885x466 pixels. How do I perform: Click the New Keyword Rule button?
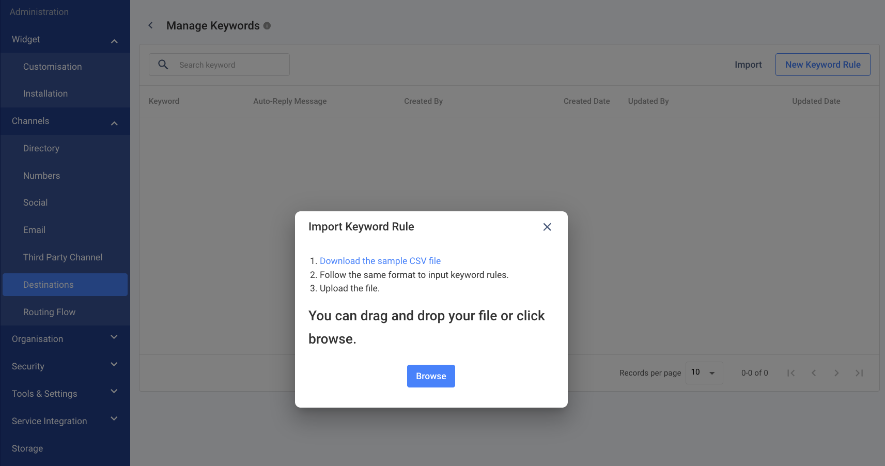(x=822, y=65)
